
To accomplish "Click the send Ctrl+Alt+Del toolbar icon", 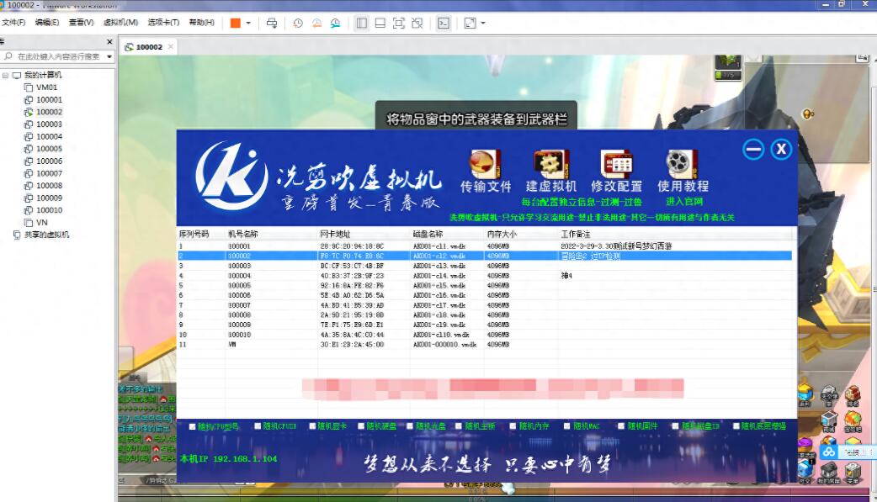I will coord(272,23).
